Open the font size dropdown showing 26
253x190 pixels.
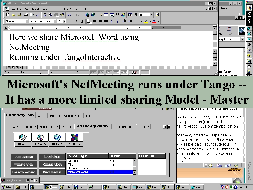(x=65, y=21)
